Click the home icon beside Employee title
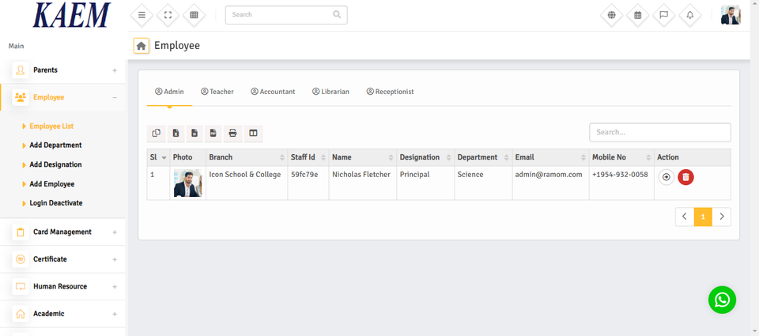This screenshot has width=759, height=336. click(141, 46)
